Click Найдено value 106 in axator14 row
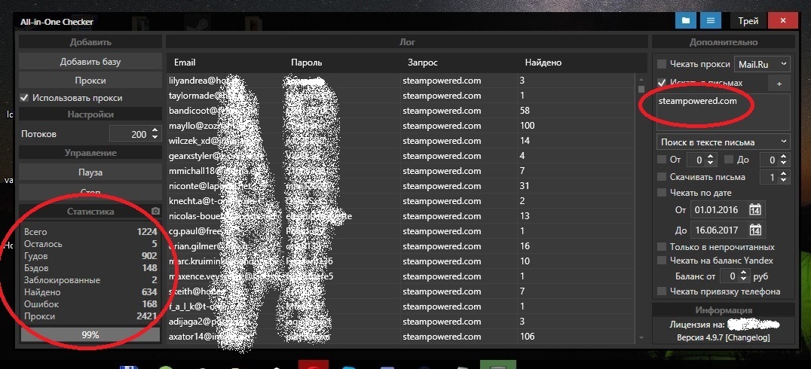The image size is (811, 369). point(527,337)
